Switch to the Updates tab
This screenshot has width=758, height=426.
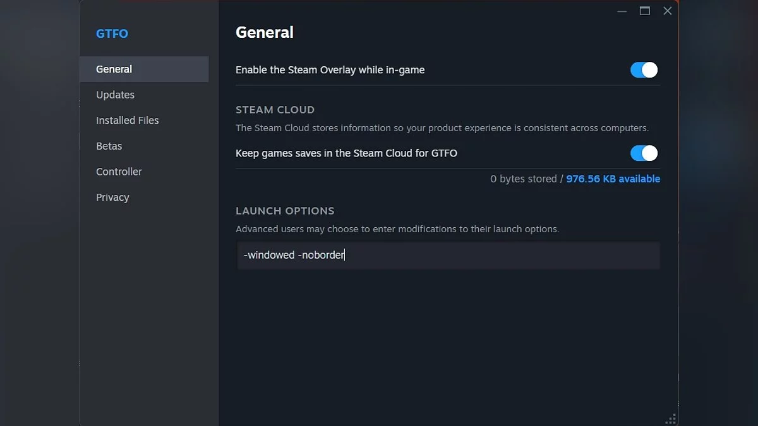115,95
